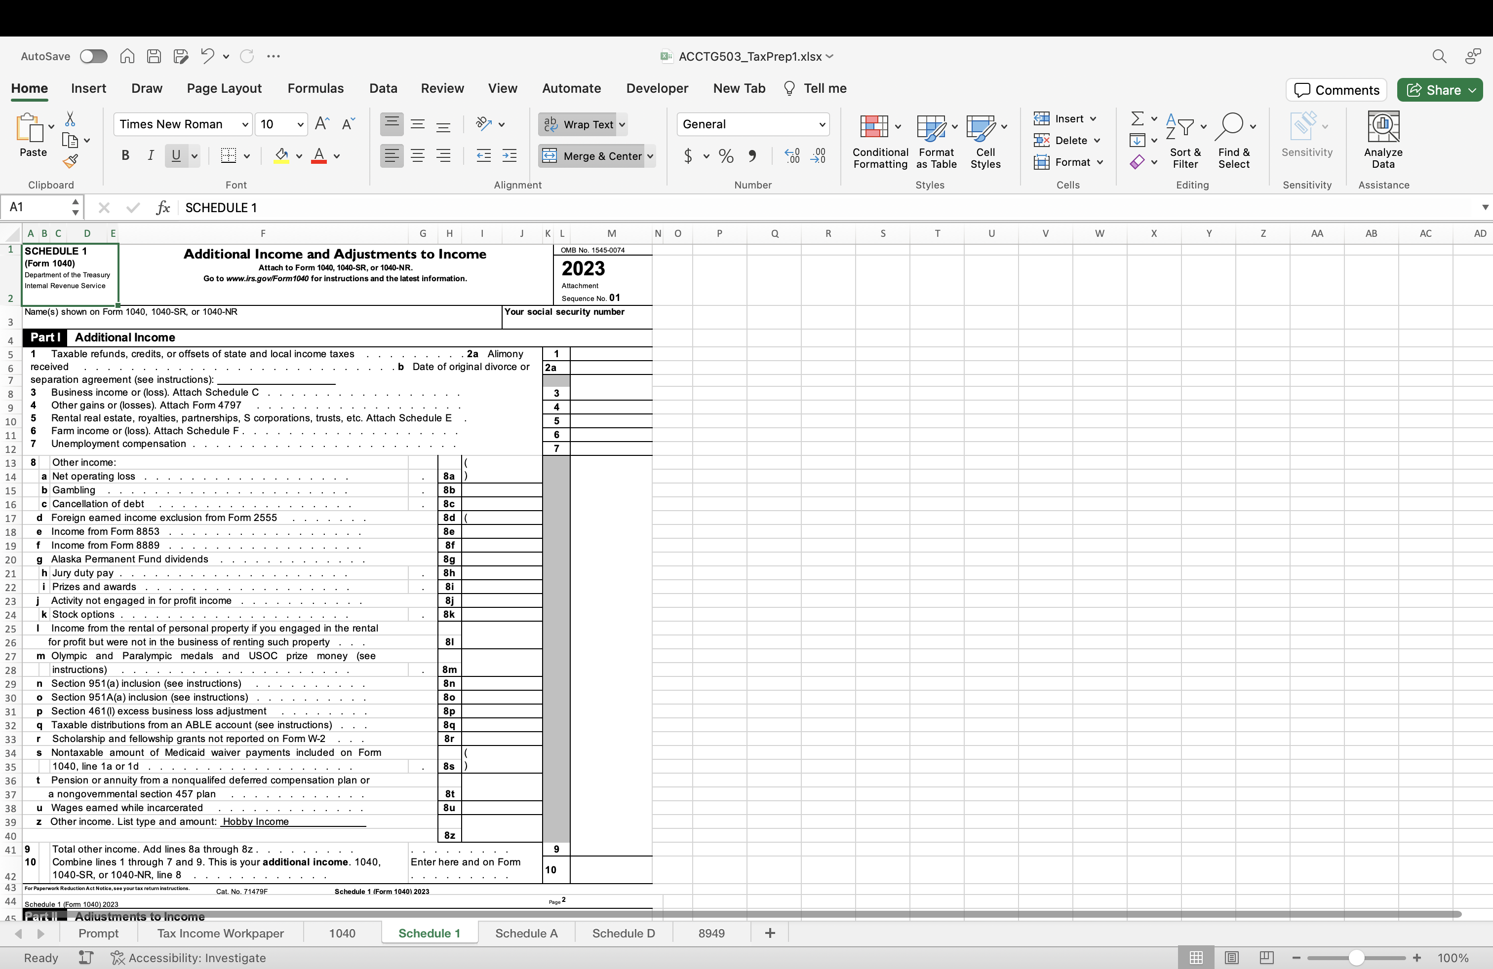1493x969 pixels.
Task: Expand the formula bar chevron
Action: tap(1484, 207)
